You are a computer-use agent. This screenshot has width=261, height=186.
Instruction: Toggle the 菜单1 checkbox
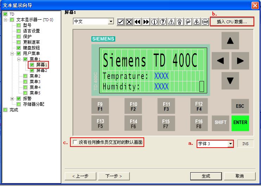point(25,59)
